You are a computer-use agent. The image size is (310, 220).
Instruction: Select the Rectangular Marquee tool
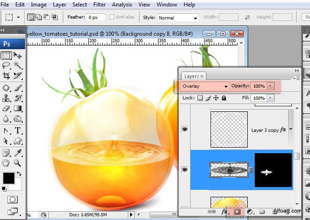6,55
